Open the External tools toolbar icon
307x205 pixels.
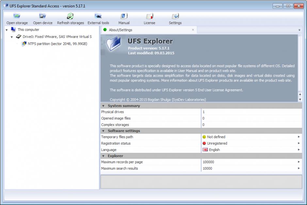98,16
